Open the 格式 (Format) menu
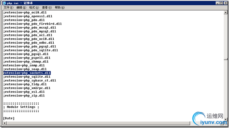The height and width of the screenshot is (128, 229). [x=34, y=7]
